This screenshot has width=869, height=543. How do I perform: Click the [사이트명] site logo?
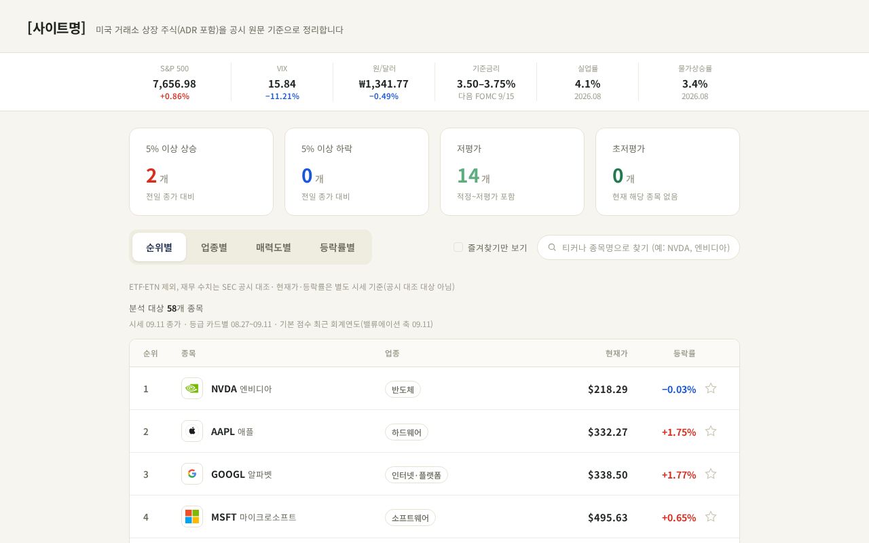(x=56, y=29)
